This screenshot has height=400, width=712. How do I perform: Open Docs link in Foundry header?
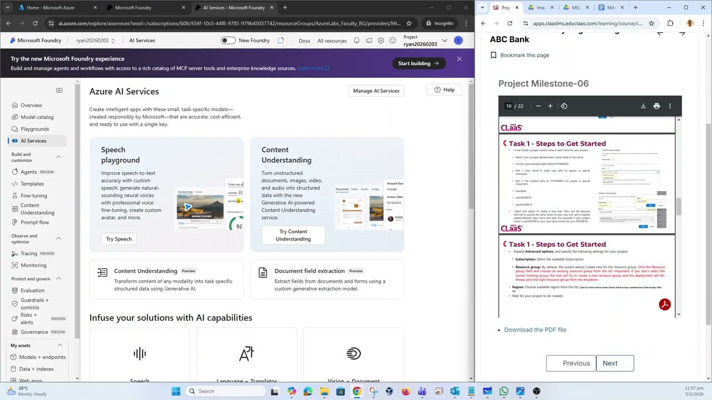coord(304,41)
